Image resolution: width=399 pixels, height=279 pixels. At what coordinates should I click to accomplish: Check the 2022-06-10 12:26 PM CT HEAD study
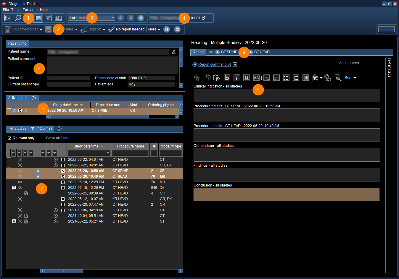(63, 188)
